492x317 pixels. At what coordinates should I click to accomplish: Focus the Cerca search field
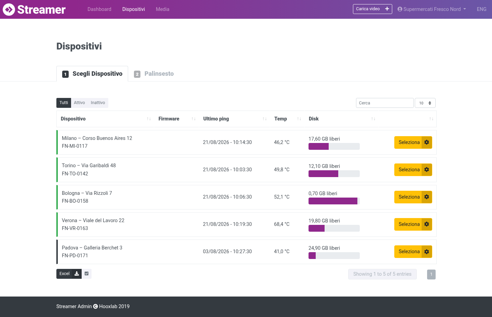[x=385, y=103]
